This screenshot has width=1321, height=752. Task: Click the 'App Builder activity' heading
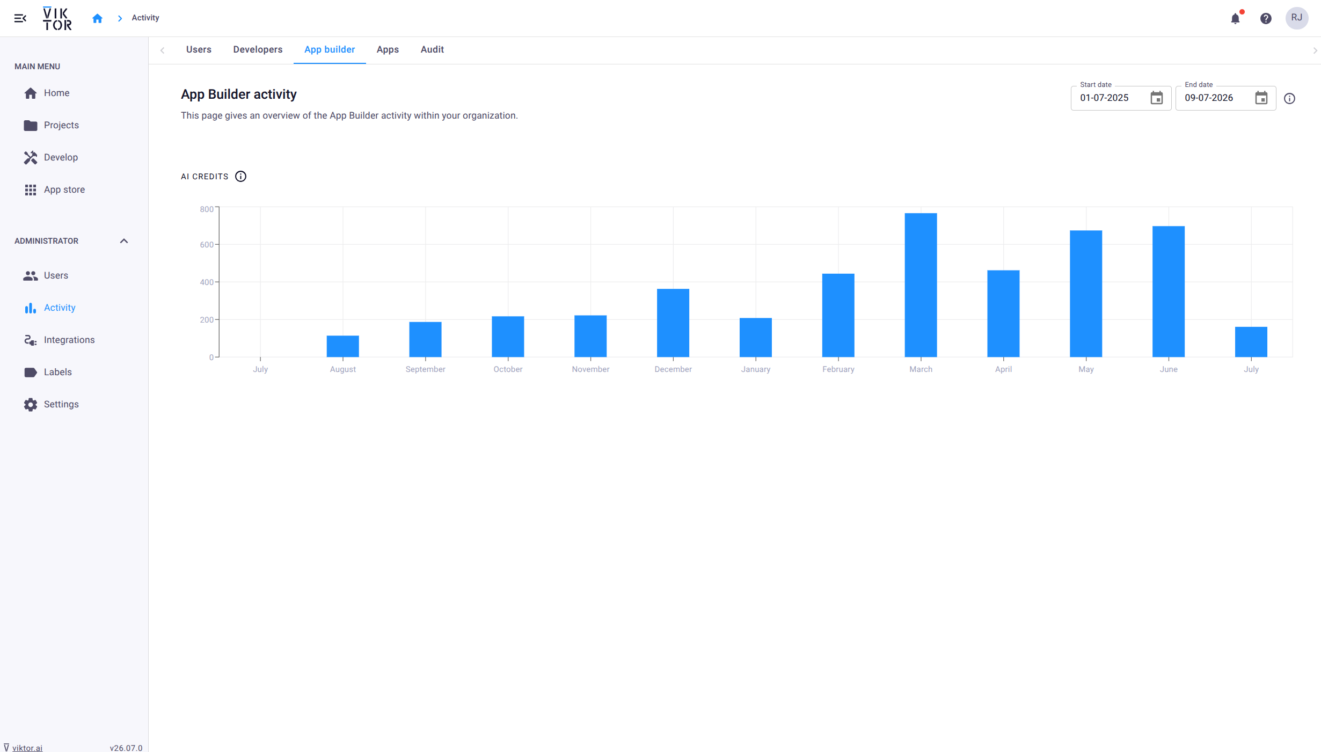point(239,94)
